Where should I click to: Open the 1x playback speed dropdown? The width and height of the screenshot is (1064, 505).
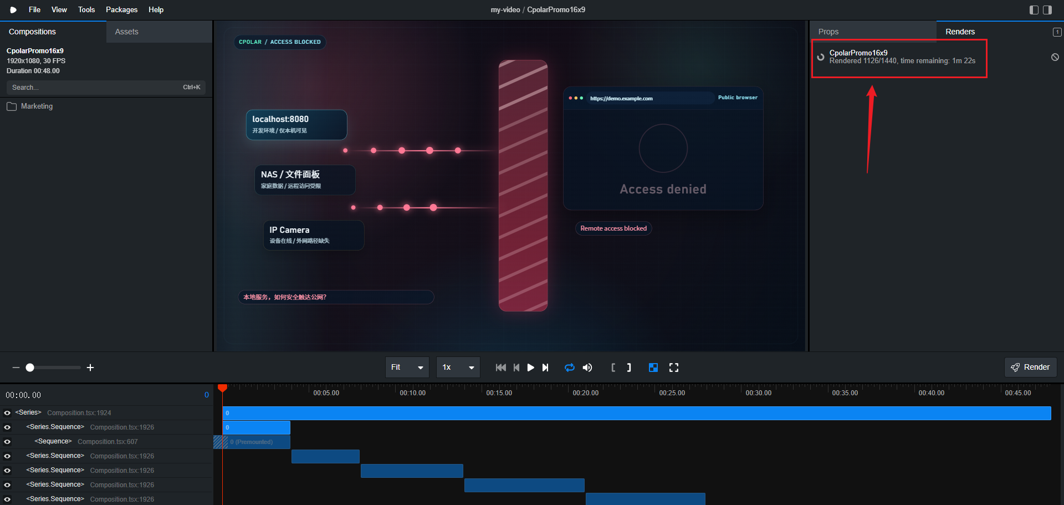pyautogui.click(x=458, y=368)
